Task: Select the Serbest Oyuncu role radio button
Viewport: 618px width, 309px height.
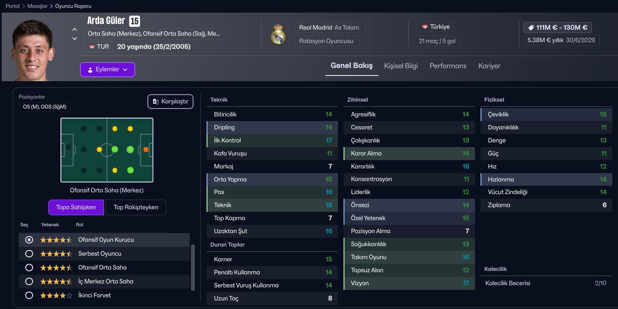Action: click(x=29, y=253)
